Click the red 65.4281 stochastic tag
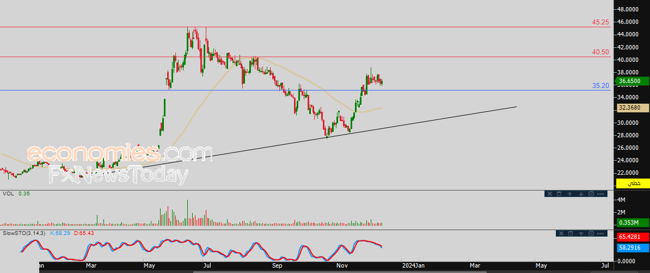Screen dimensions: 650x273 (x=633, y=237)
